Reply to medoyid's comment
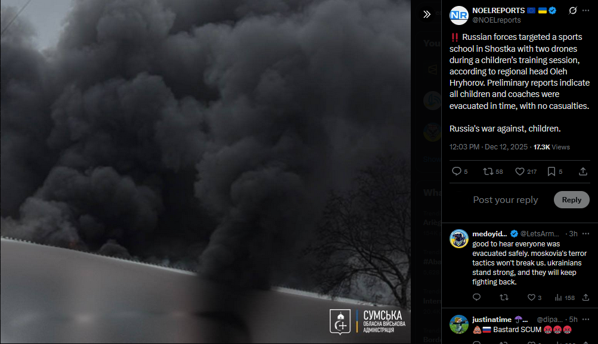This screenshot has height=344, width=598. tap(477, 297)
